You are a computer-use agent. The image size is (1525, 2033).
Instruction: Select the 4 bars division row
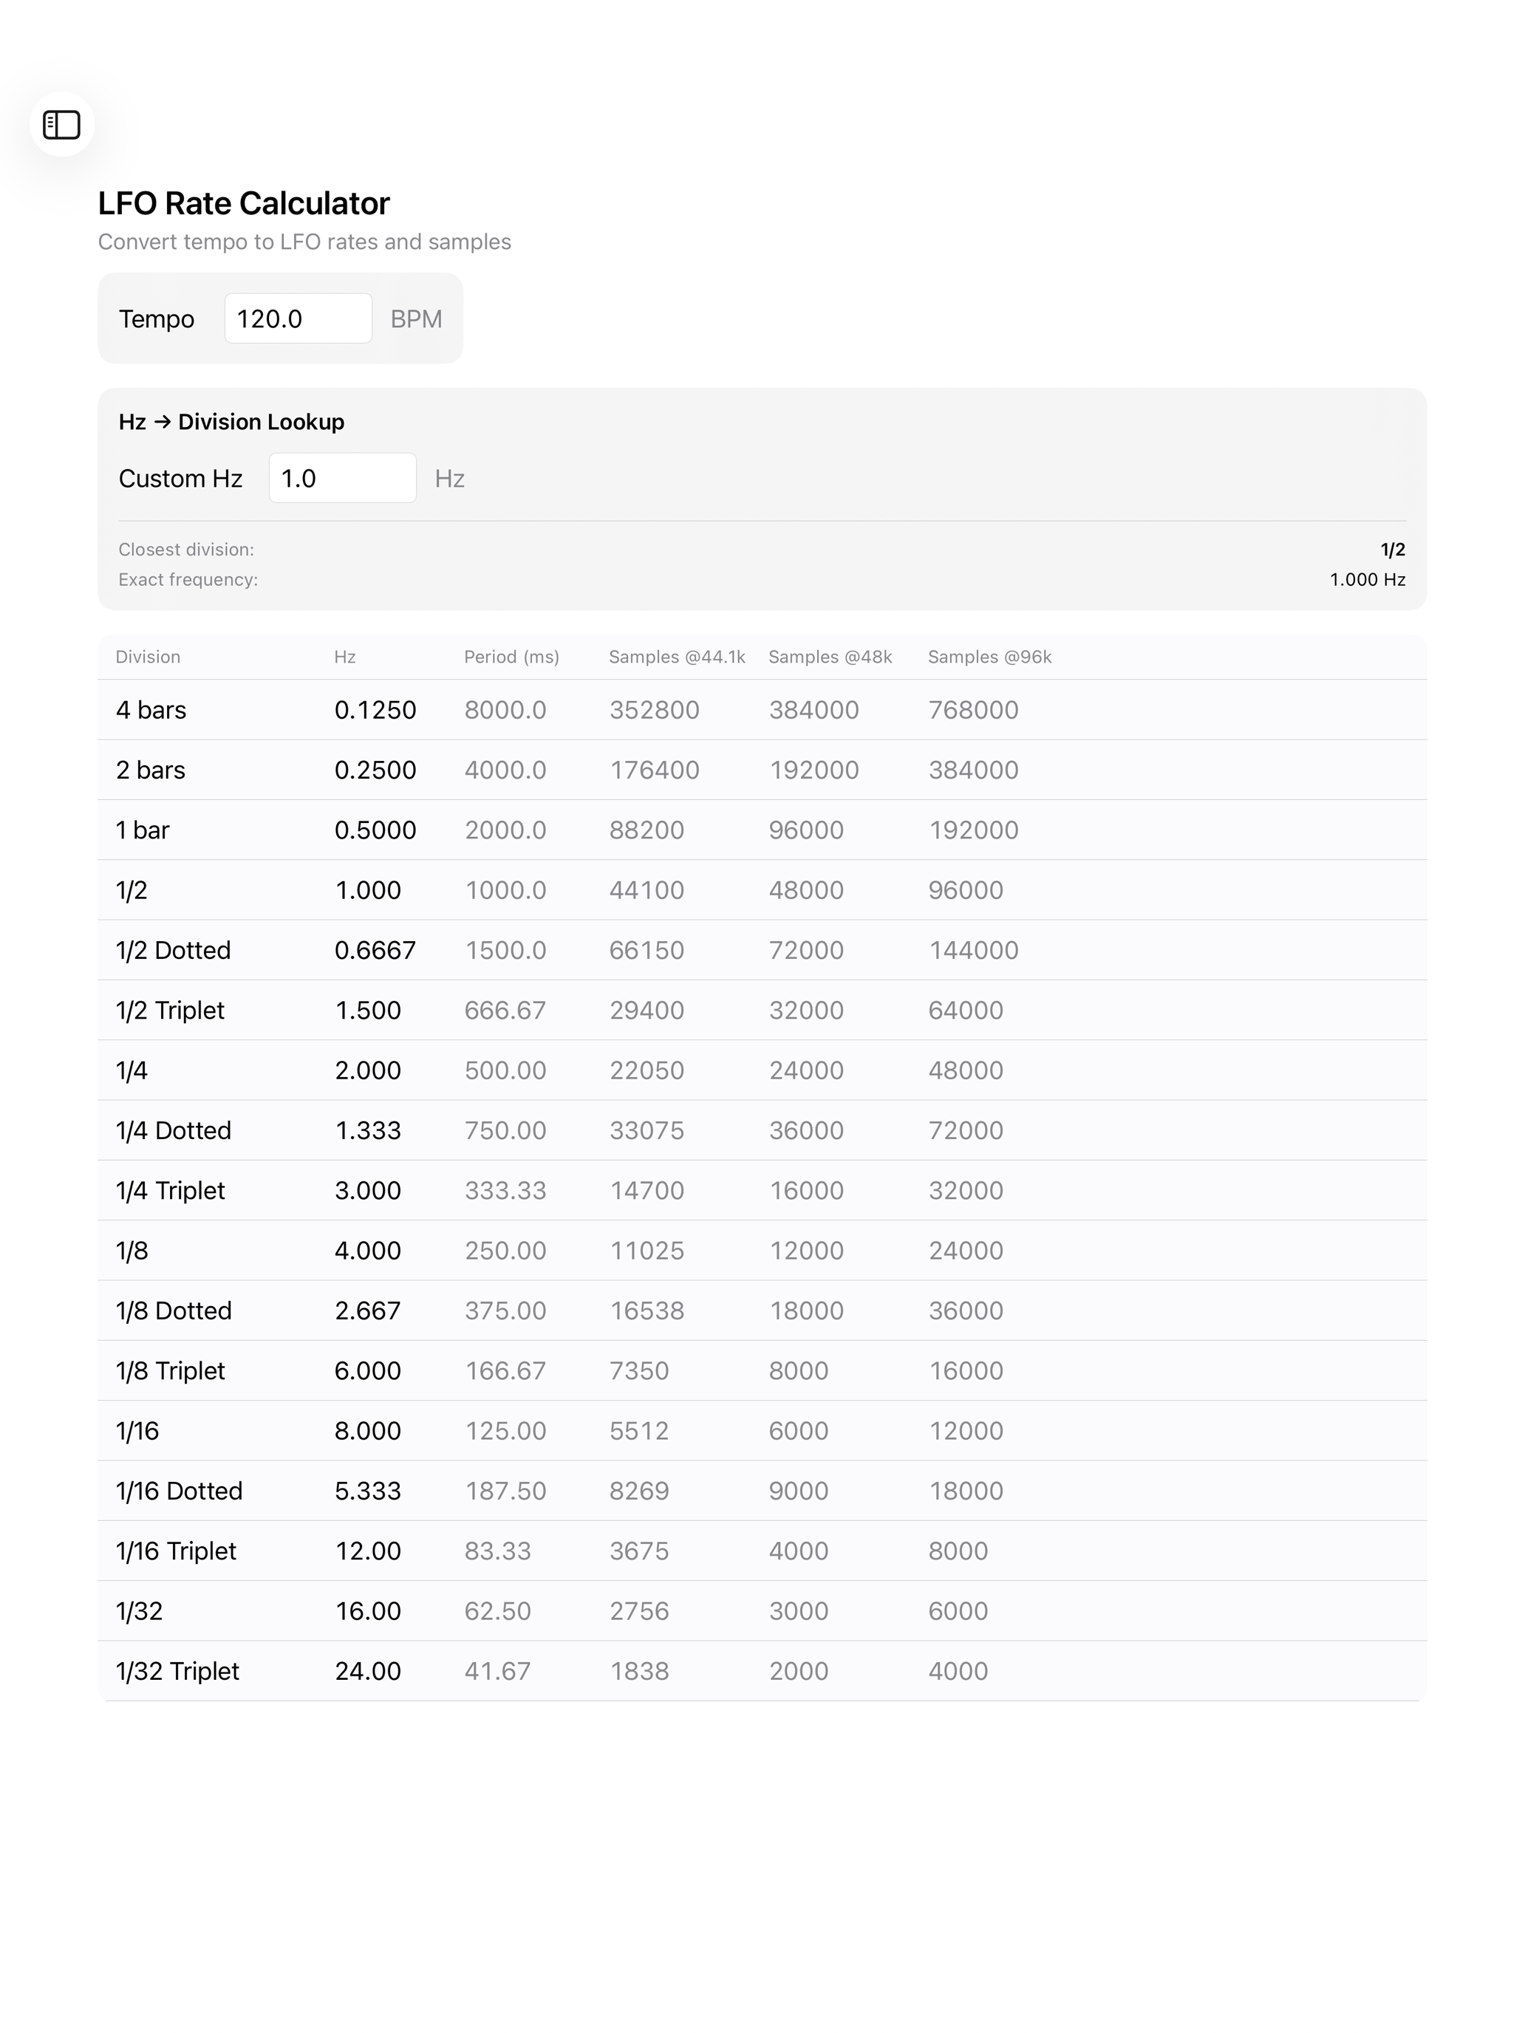pyautogui.click(x=762, y=709)
